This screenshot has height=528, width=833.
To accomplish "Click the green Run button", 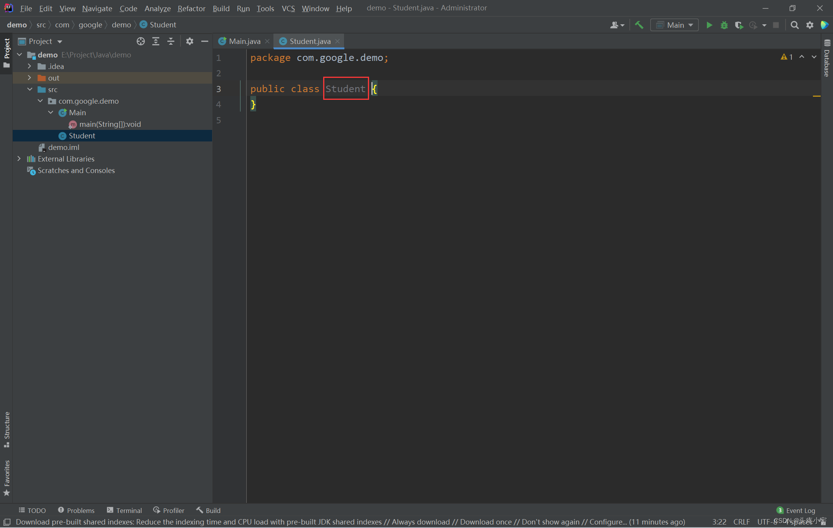I will click(x=709, y=25).
